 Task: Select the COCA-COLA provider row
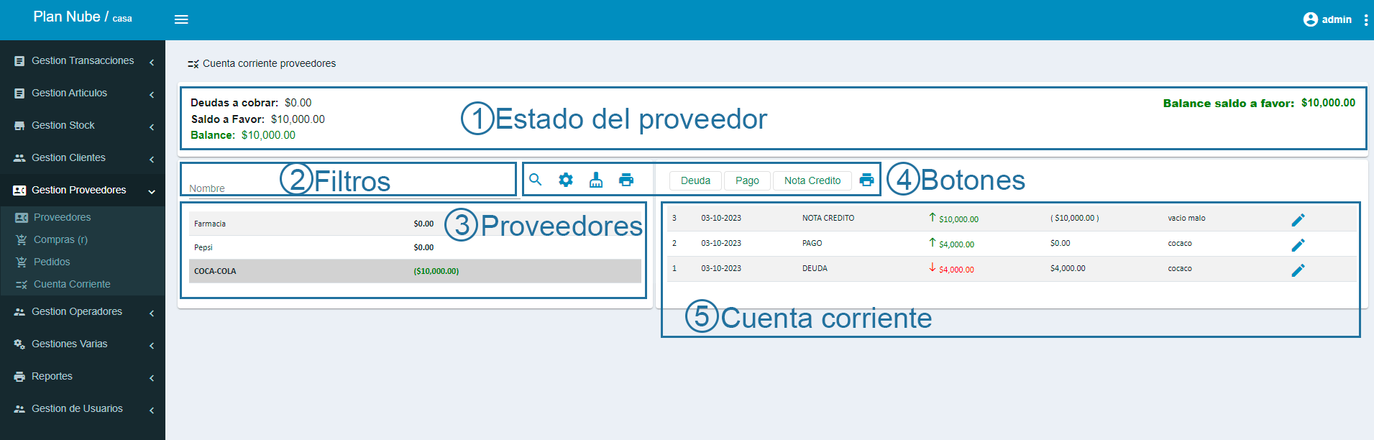415,271
